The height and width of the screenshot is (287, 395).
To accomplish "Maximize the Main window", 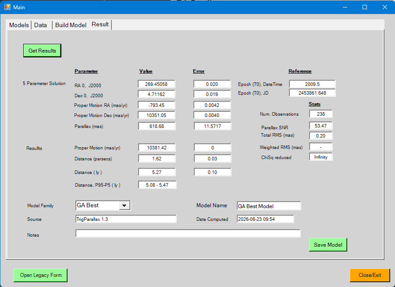I will click(364, 7).
